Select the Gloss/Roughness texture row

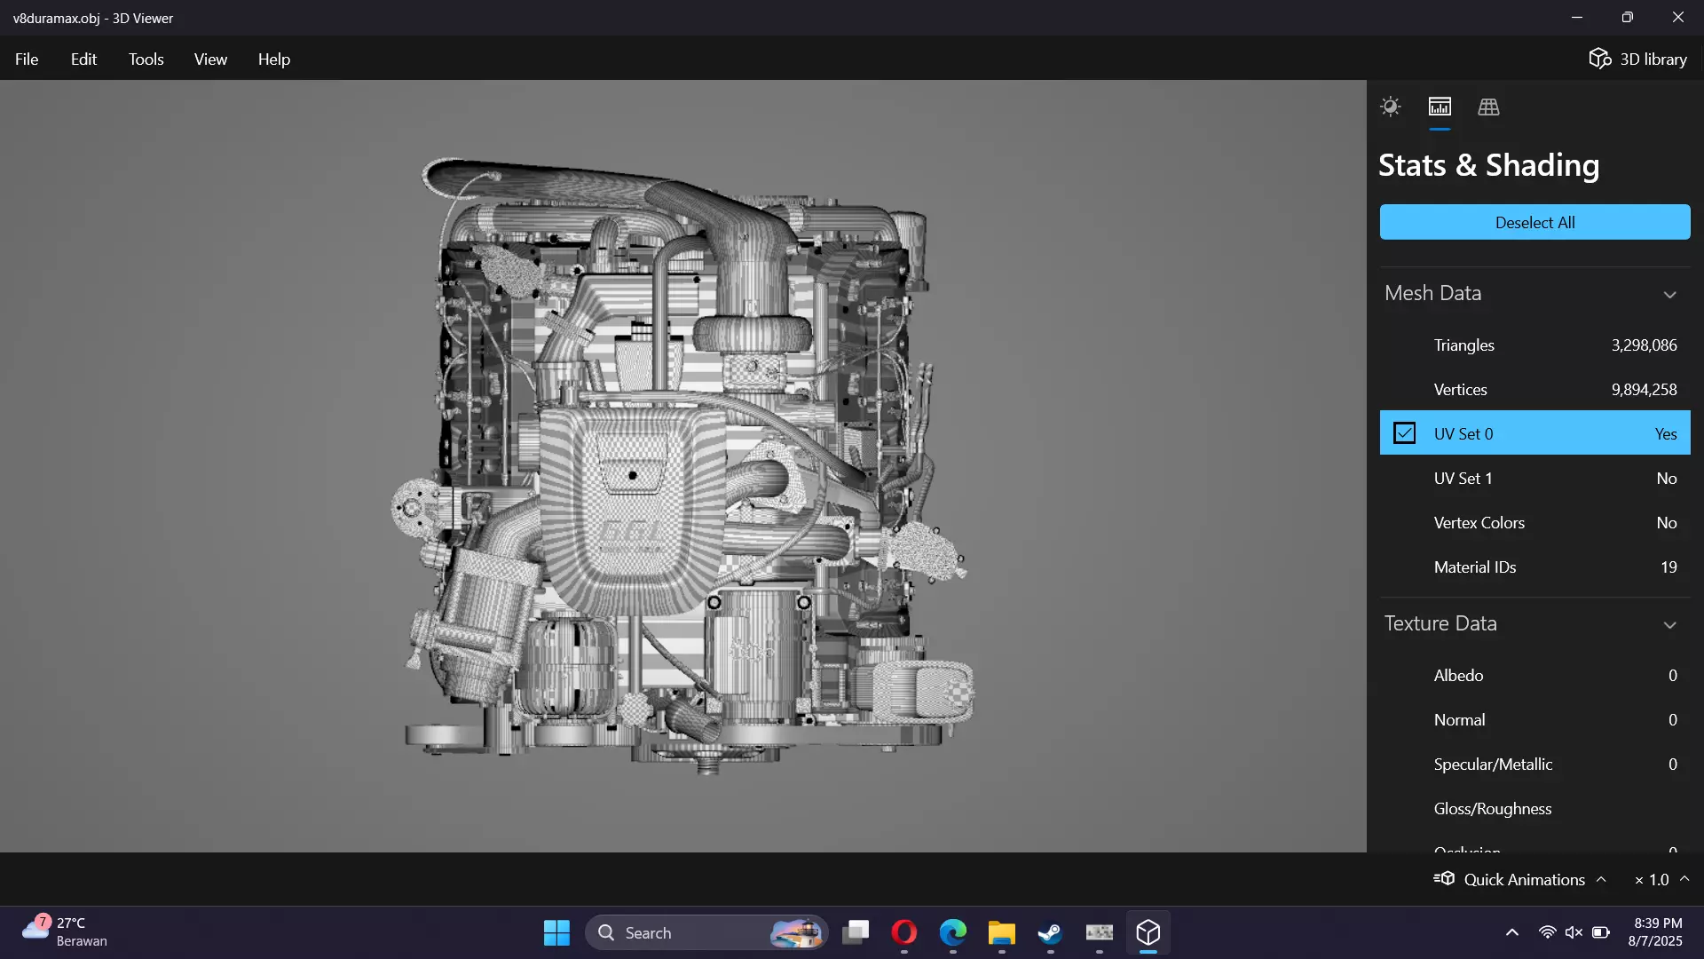click(1534, 808)
